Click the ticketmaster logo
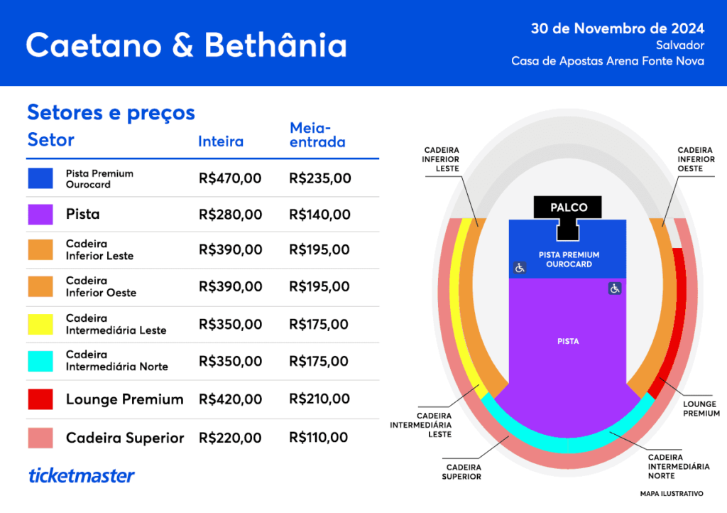Viewport: 727px width, 513px height. (x=82, y=475)
